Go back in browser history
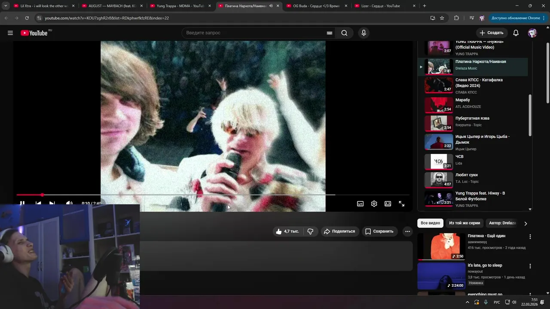Viewport: 550px width, 309px height. coord(6,18)
